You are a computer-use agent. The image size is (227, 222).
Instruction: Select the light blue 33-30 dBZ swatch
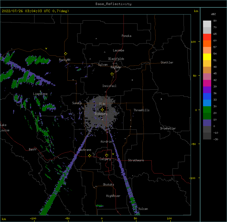pyautogui.click(x=207, y=103)
